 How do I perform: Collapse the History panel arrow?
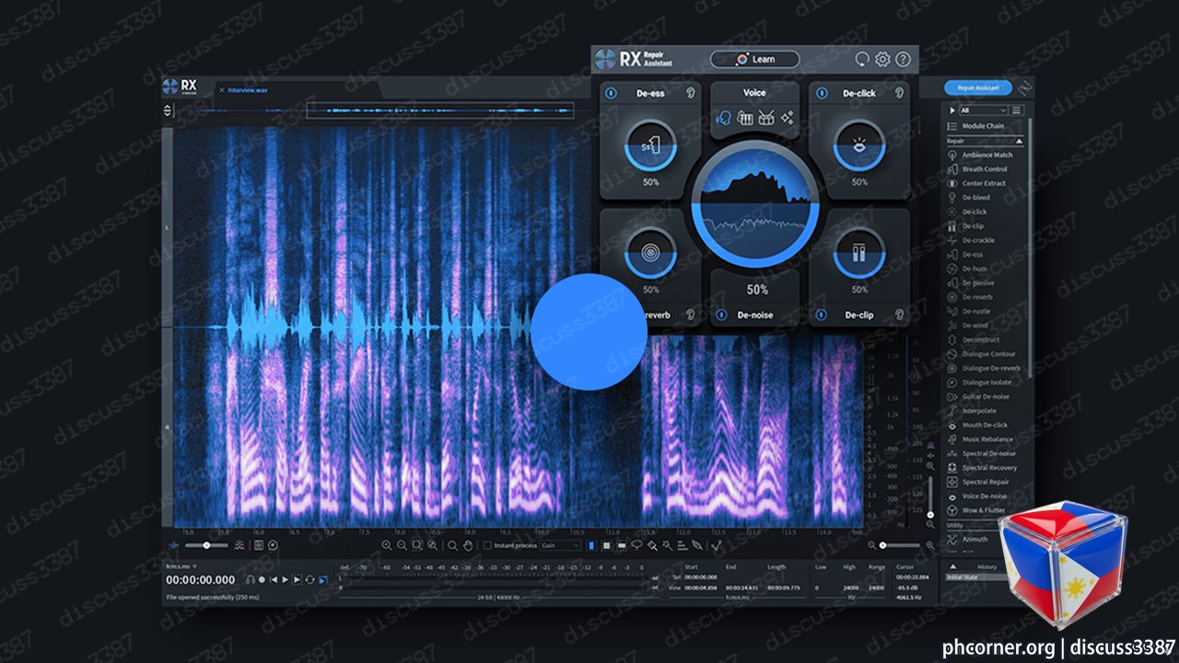coord(953,566)
